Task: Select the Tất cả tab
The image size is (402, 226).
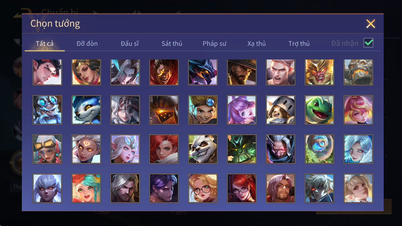Action: tap(45, 44)
